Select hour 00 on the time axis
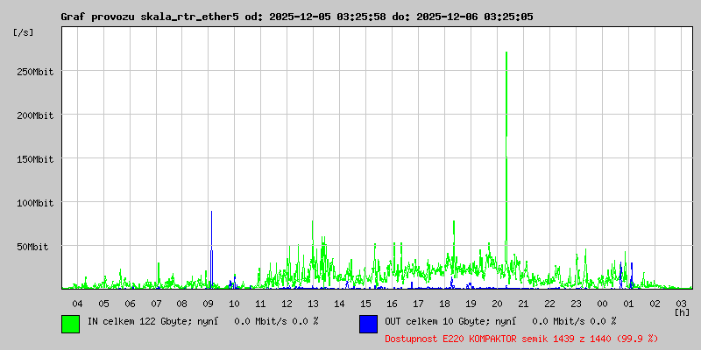The image size is (701, 350). (602, 303)
